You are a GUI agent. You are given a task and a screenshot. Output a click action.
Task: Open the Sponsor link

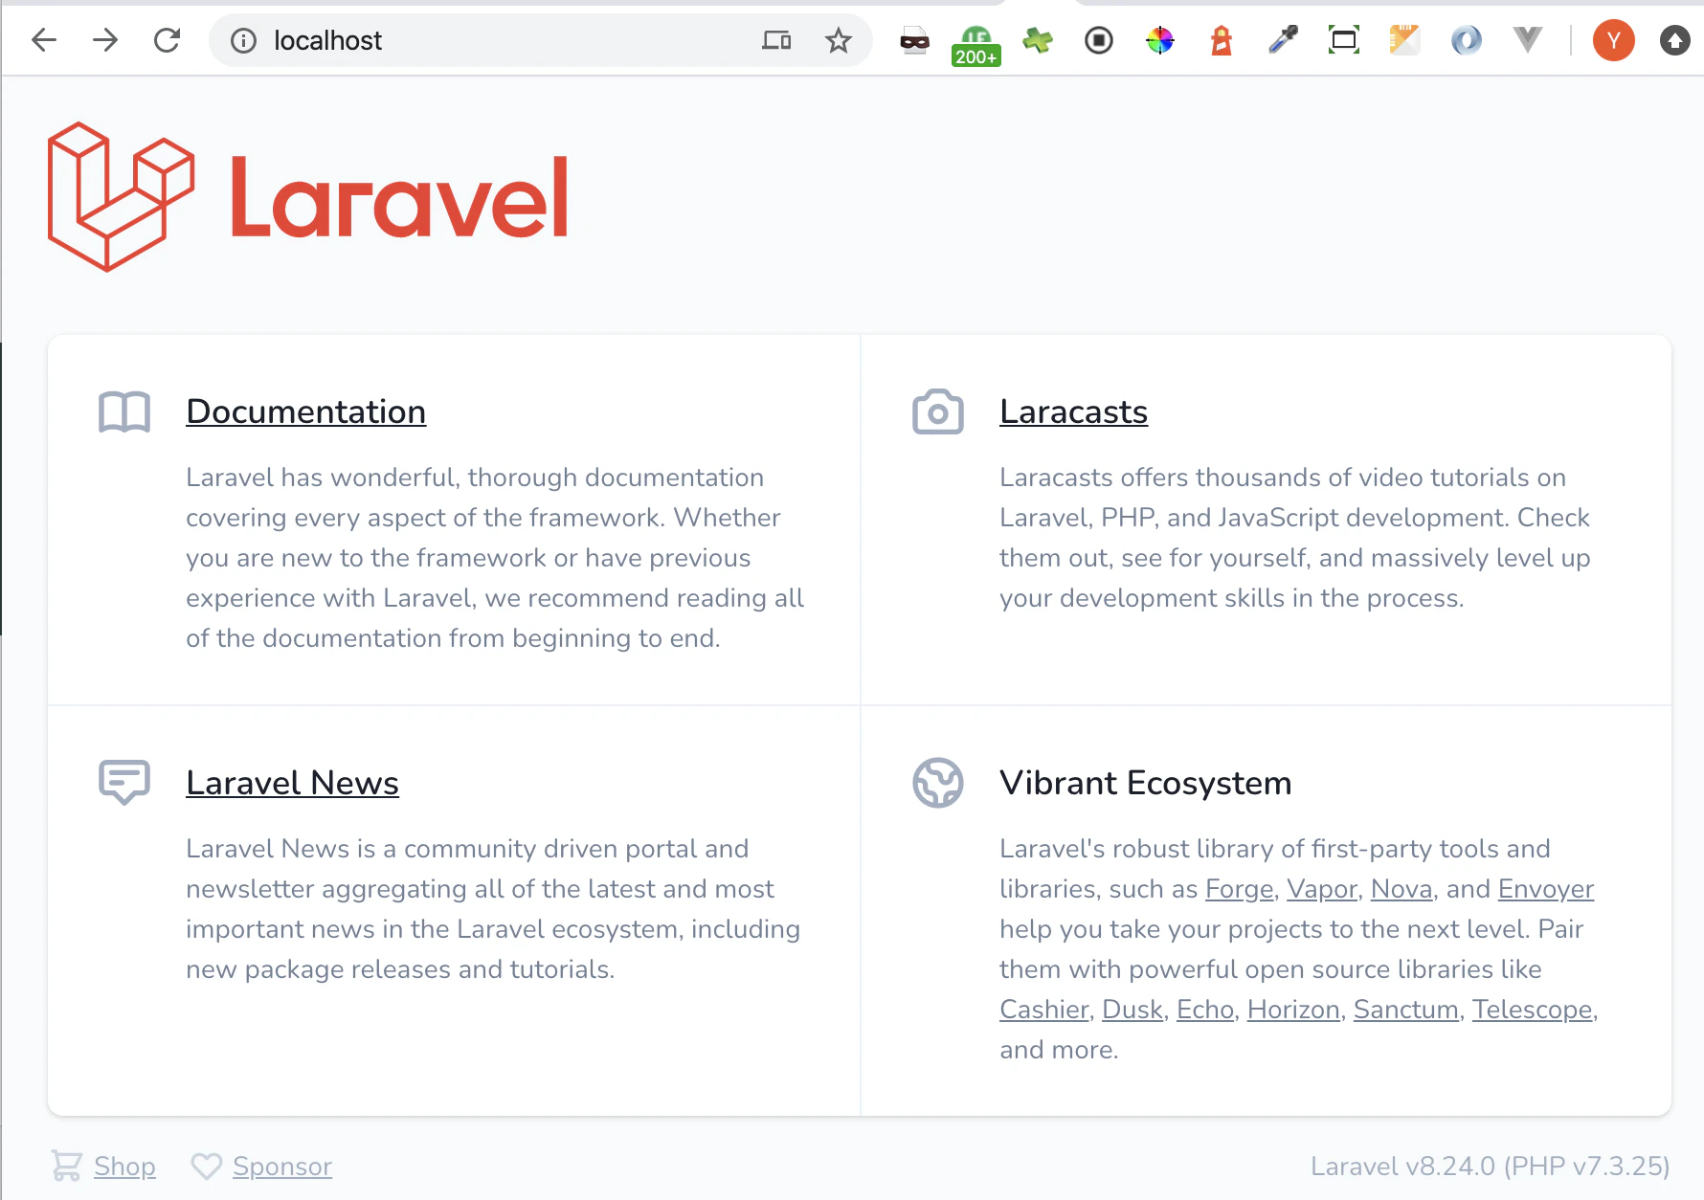click(282, 1167)
